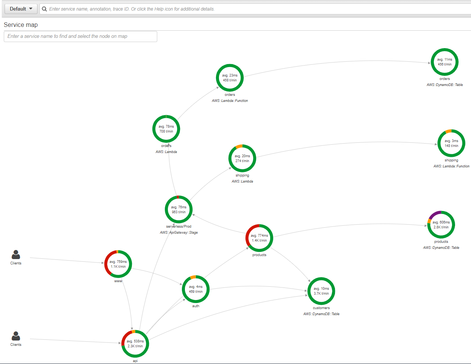Select the shipping Lambda Function node
471x364 pixels.
pyautogui.click(x=451, y=143)
